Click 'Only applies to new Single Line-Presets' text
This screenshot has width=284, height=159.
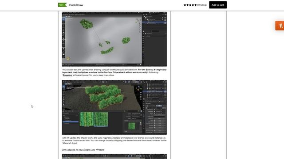[x=83, y=150]
